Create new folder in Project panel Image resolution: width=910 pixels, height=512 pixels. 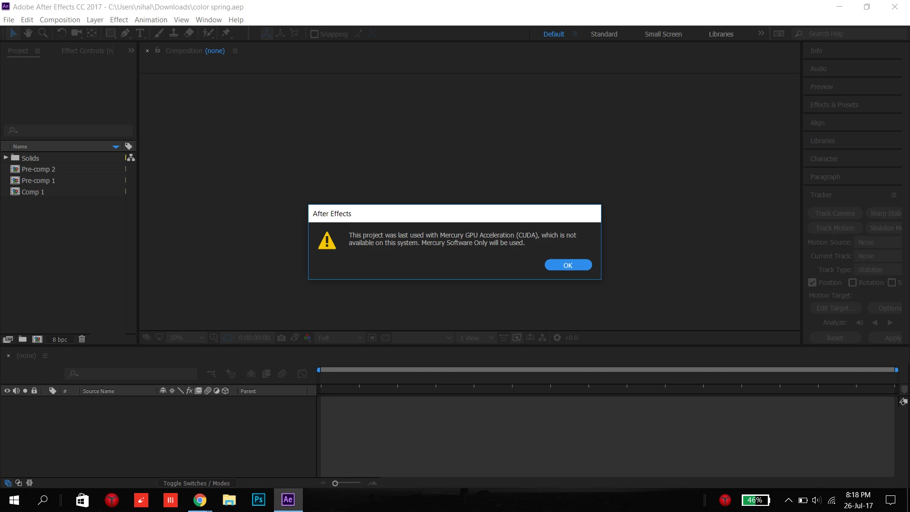click(22, 339)
